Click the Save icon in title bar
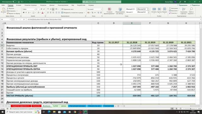This screenshot has width=202, height=114. click(19, 2)
